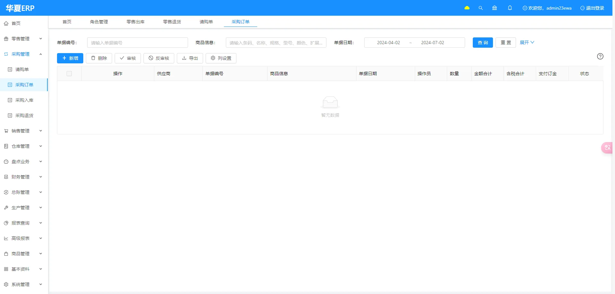Click the bank building icon in header
This screenshot has height=294, width=615.
(495, 8)
